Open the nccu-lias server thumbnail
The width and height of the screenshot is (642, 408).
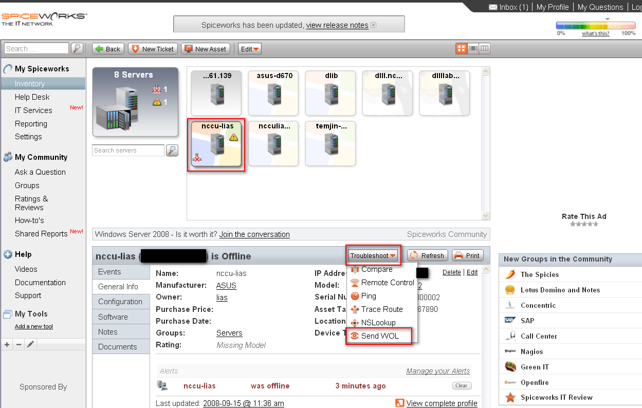point(216,145)
